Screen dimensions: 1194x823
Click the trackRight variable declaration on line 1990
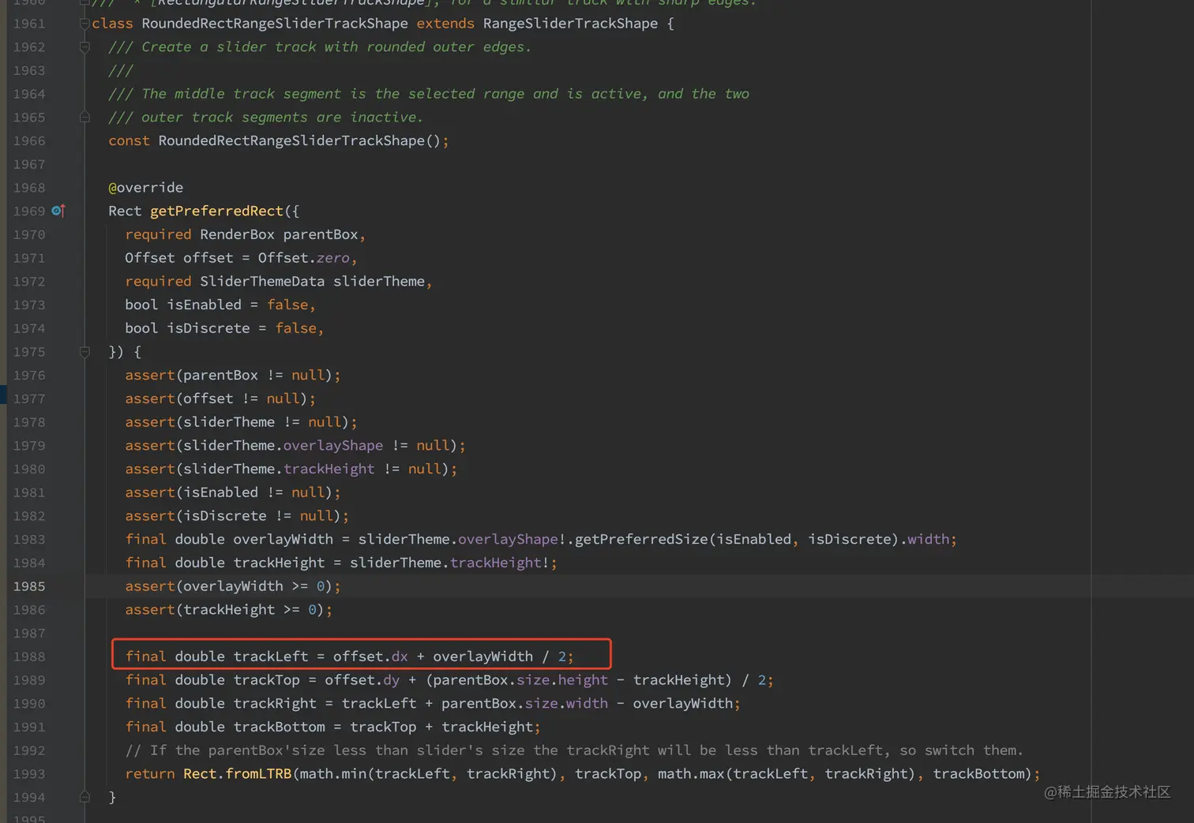[275, 703]
